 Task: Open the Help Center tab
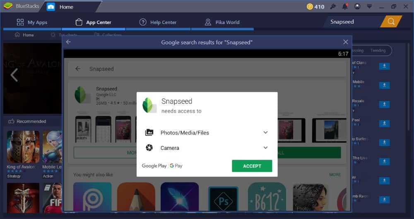[158, 22]
